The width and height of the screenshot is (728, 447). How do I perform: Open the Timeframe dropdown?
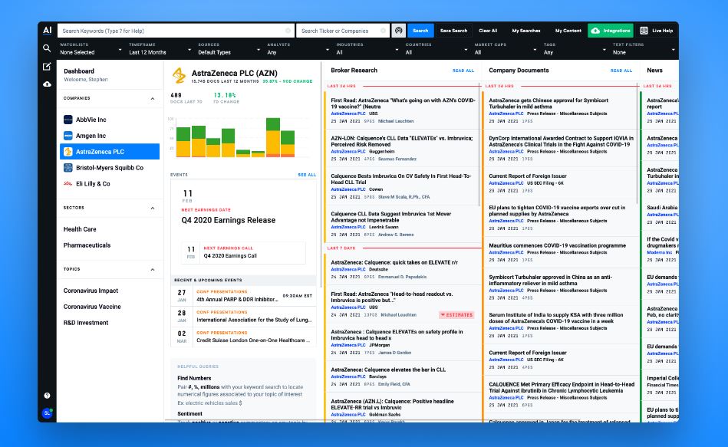[x=160, y=49]
